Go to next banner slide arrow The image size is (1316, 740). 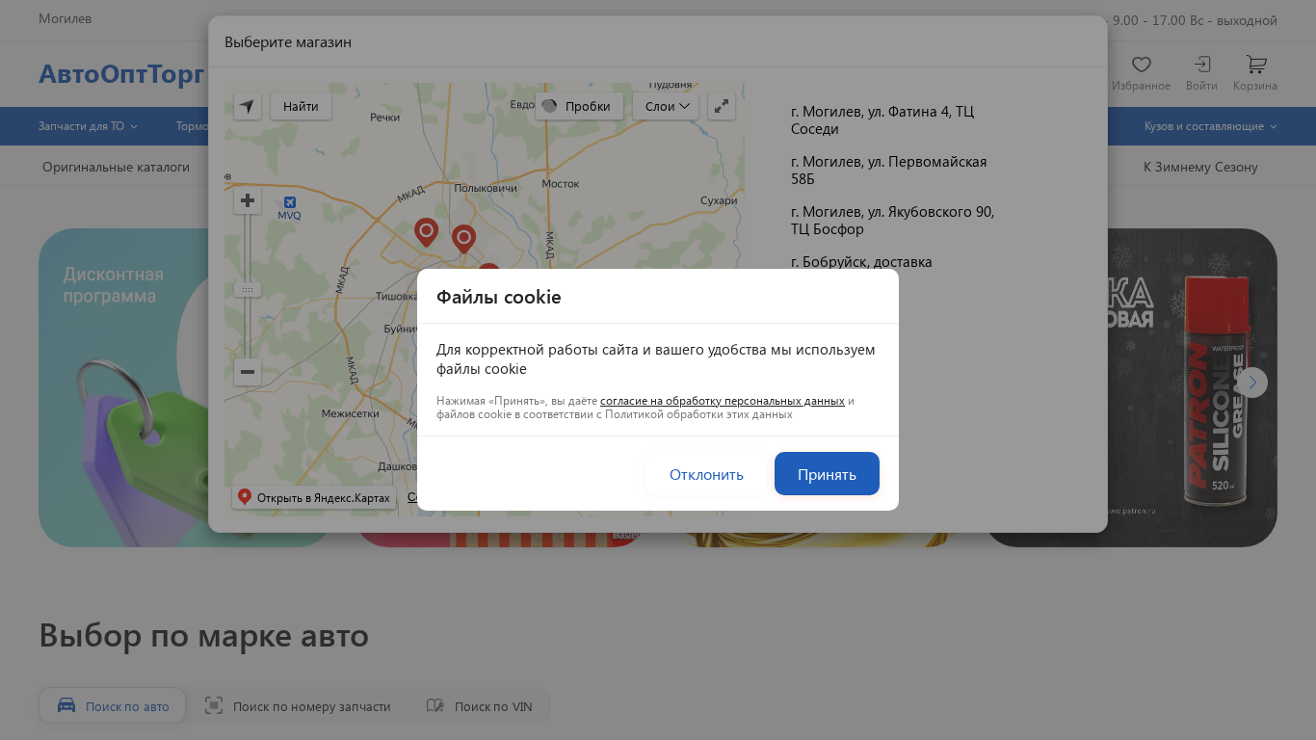1252,383
